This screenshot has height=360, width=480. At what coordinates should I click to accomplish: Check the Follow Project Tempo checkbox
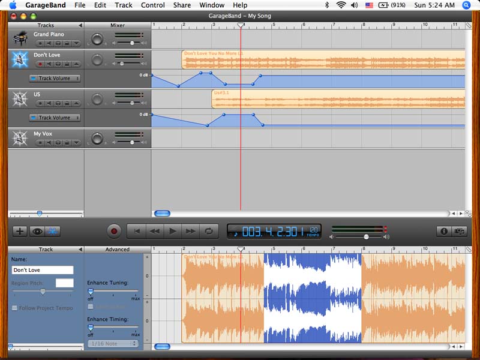pyautogui.click(x=14, y=308)
